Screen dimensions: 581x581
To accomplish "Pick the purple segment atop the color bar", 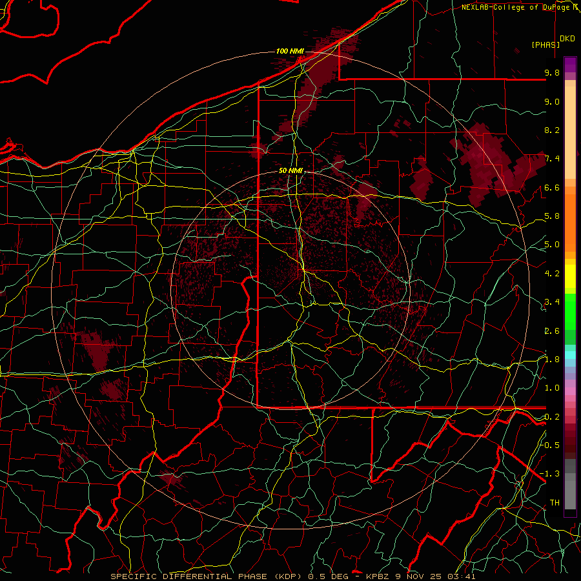I will pos(570,65).
